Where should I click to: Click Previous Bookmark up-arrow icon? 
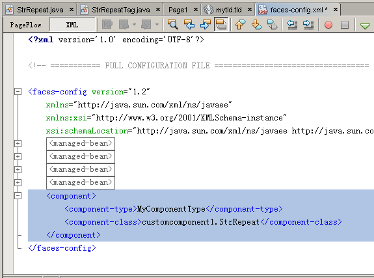(240, 25)
